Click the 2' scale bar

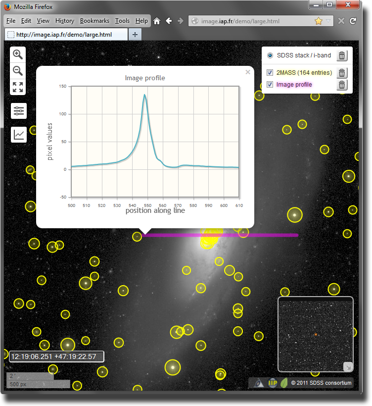point(30,376)
